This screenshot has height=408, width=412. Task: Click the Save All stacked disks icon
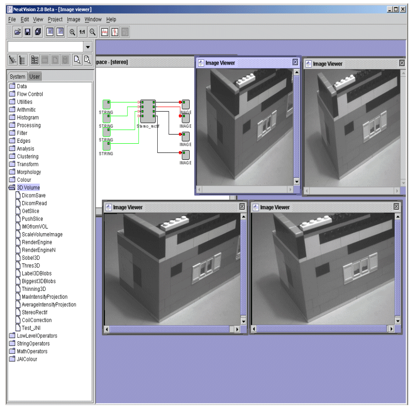(x=38, y=32)
